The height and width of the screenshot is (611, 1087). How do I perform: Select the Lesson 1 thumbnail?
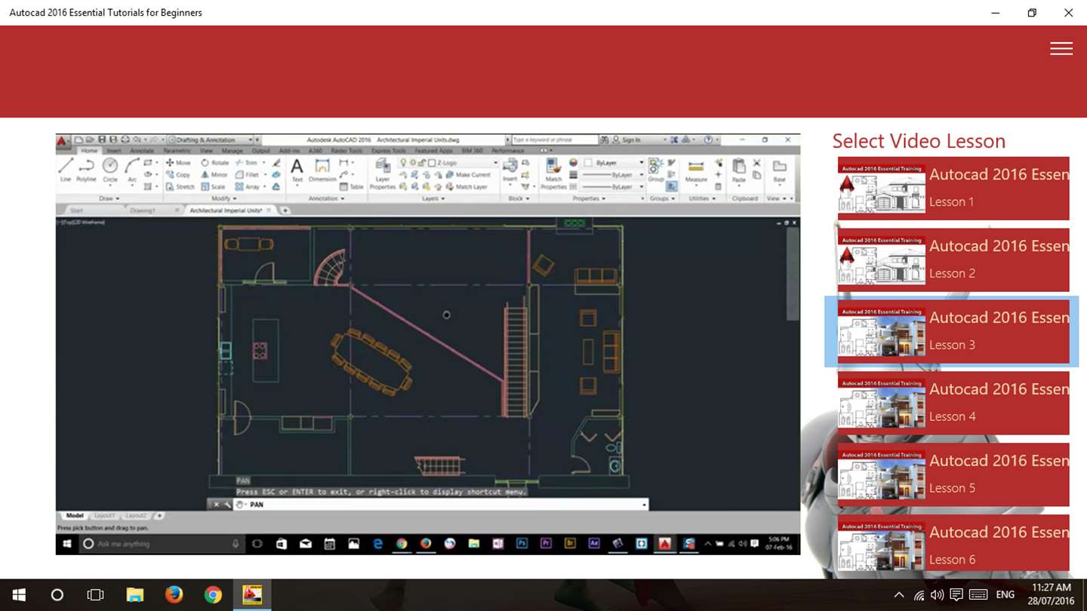click(x=882, y=189)
